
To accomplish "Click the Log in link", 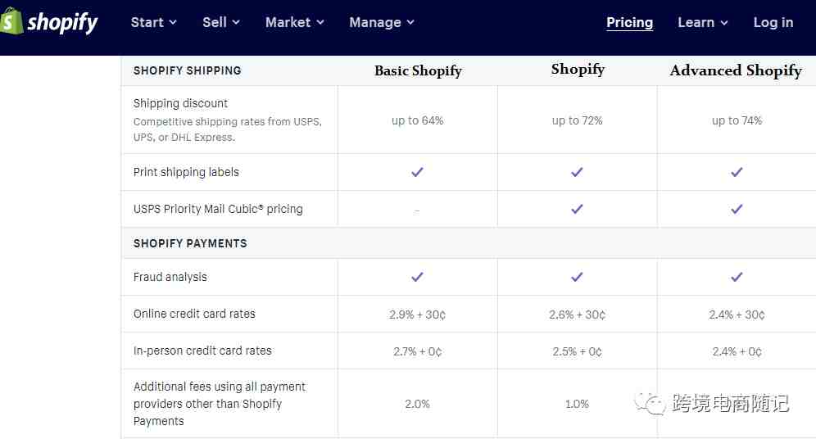I will [x=773, y=22].
